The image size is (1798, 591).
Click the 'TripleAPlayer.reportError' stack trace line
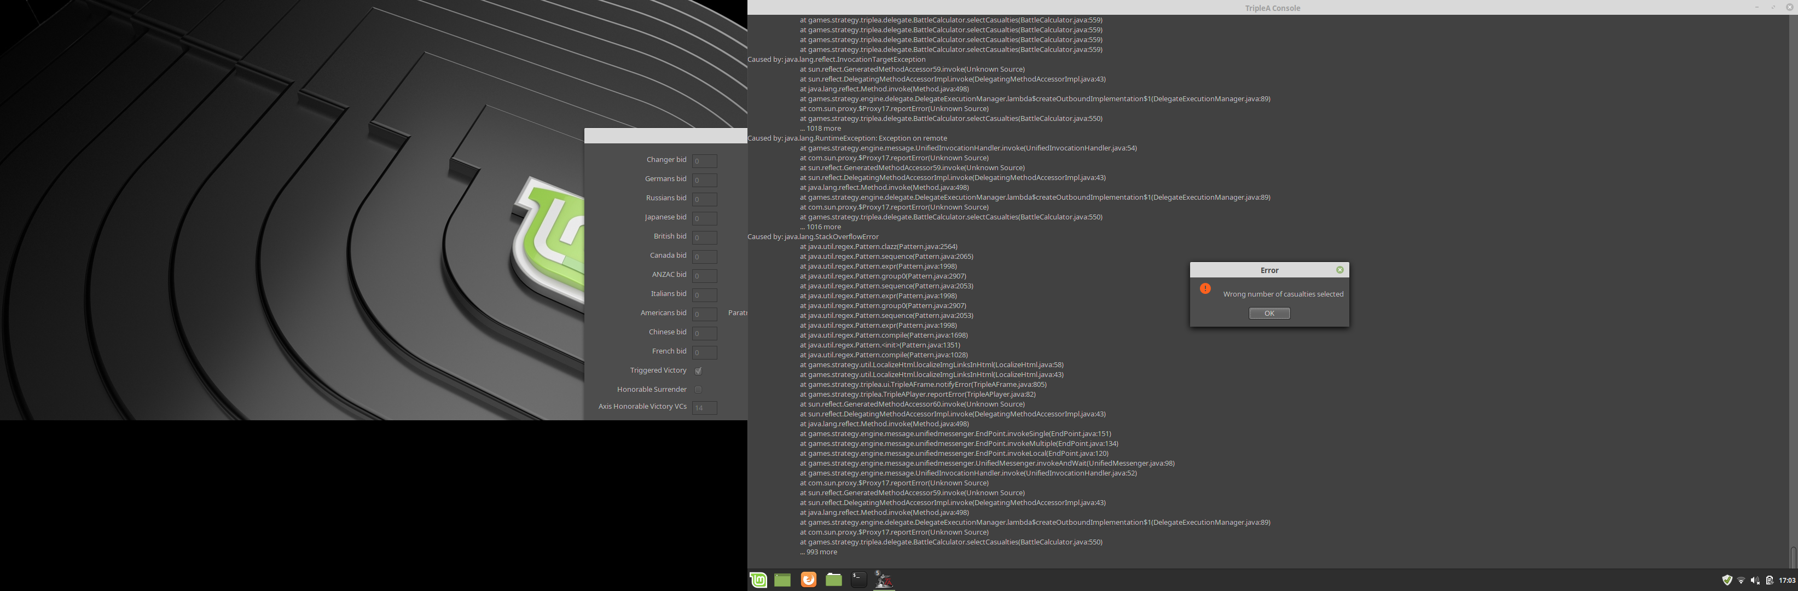918,394
